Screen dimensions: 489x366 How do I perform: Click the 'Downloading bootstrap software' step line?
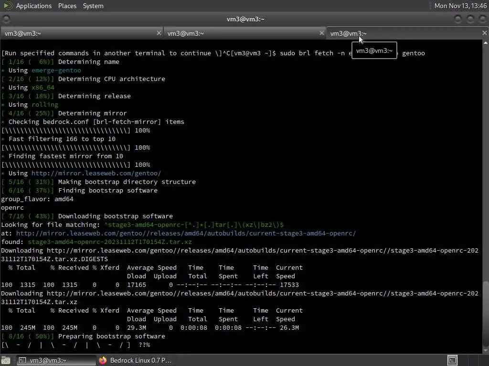[87, 216]
